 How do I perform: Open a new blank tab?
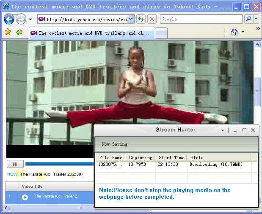[x=161, y=33]
